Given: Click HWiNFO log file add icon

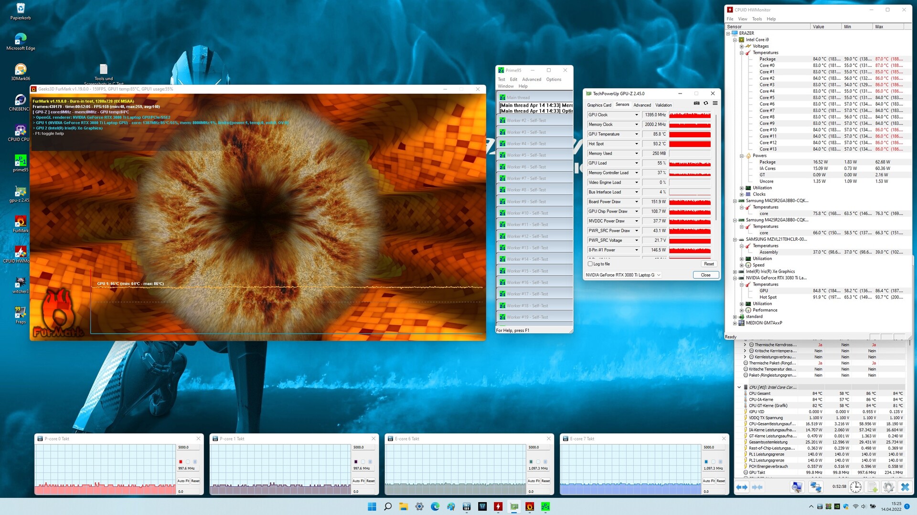Looking at the screenshot, I should click(x=872, y=487).
